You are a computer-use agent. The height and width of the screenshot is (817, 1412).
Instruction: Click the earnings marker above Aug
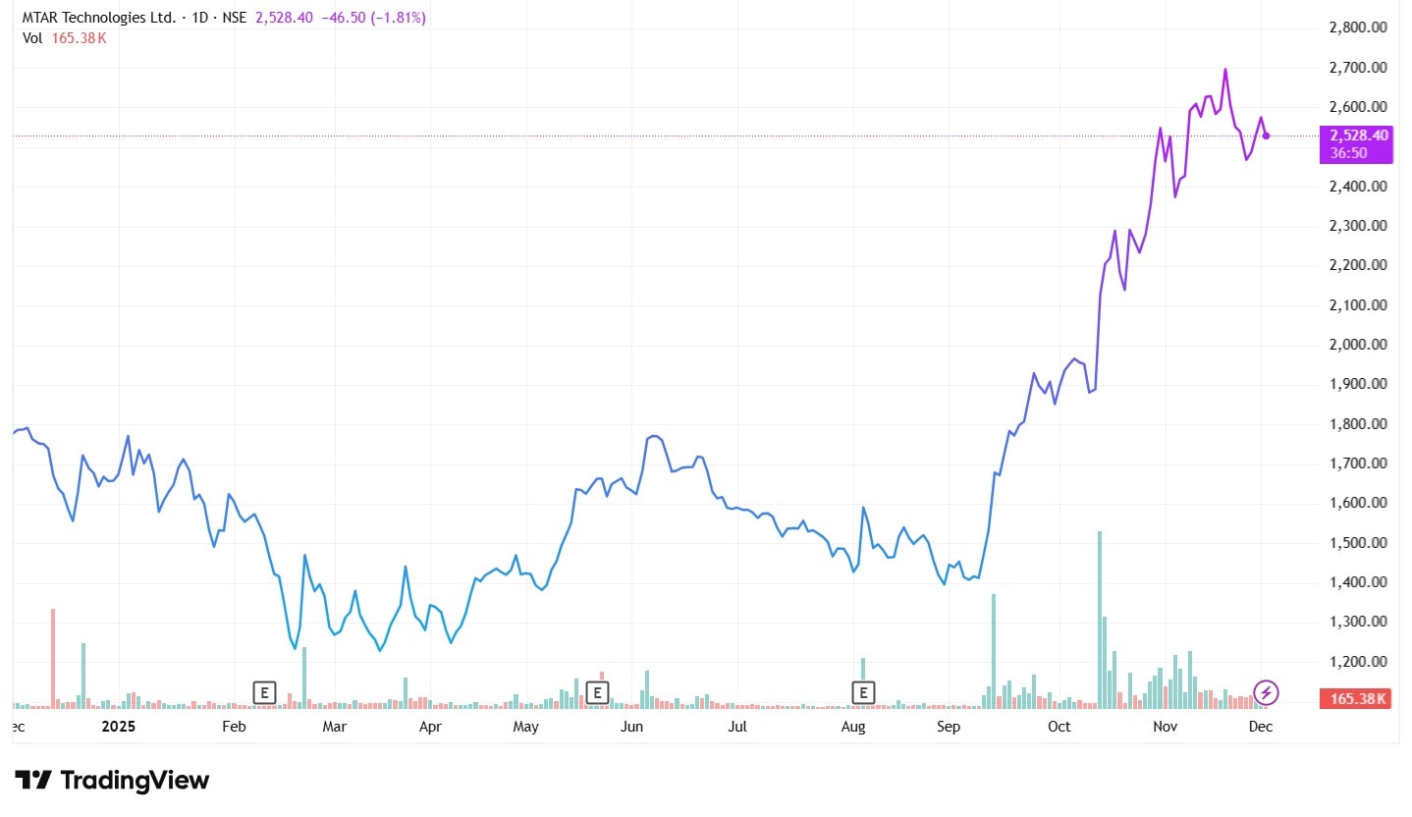[863, 692]
